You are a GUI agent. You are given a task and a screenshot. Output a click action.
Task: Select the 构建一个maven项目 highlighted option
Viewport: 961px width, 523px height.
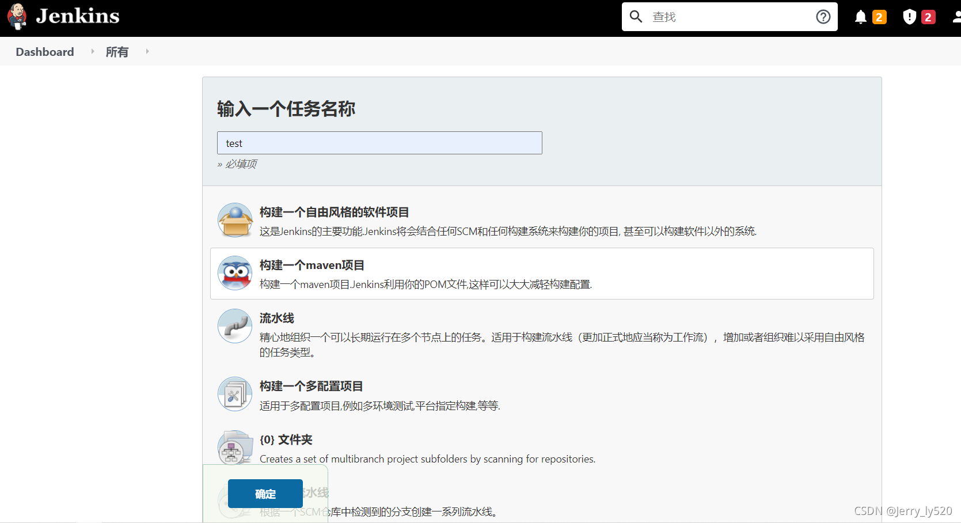coord(312,265)
